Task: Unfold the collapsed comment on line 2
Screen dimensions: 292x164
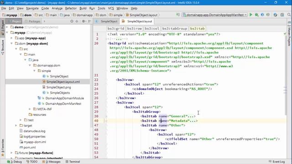Action: point(106,39)
